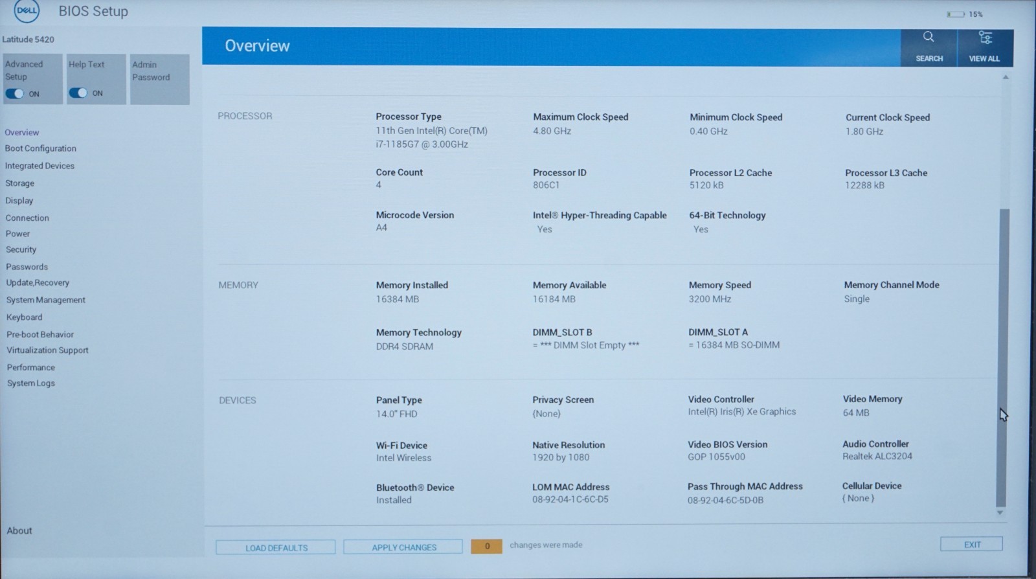Select Pre-boot Behavior
The height and width of the screenshot is (579, 1036).
click(x=40, y=335)
